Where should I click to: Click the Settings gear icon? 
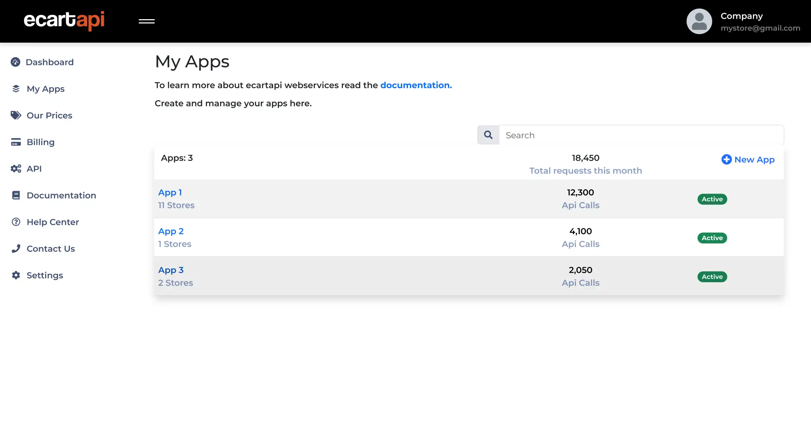pyautogui.click(x=16, y=275)
